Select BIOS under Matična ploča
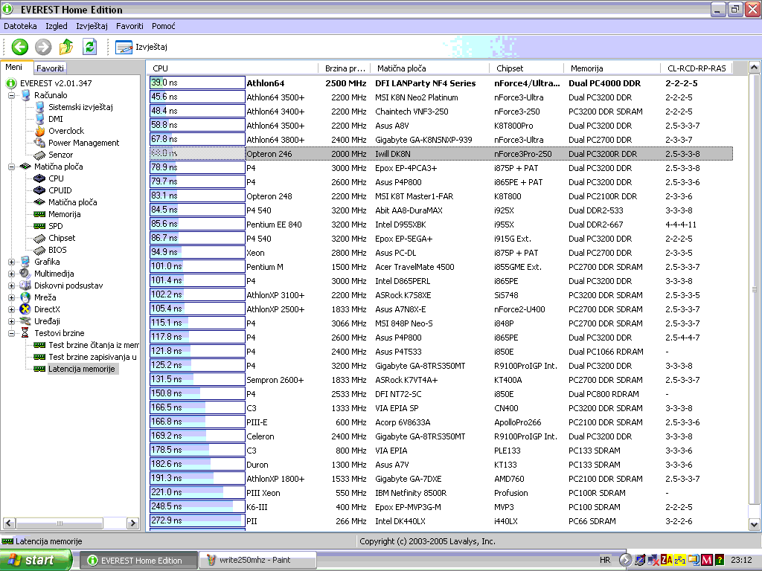The height and width of the screenshot is (571, 762). [57, 250]
